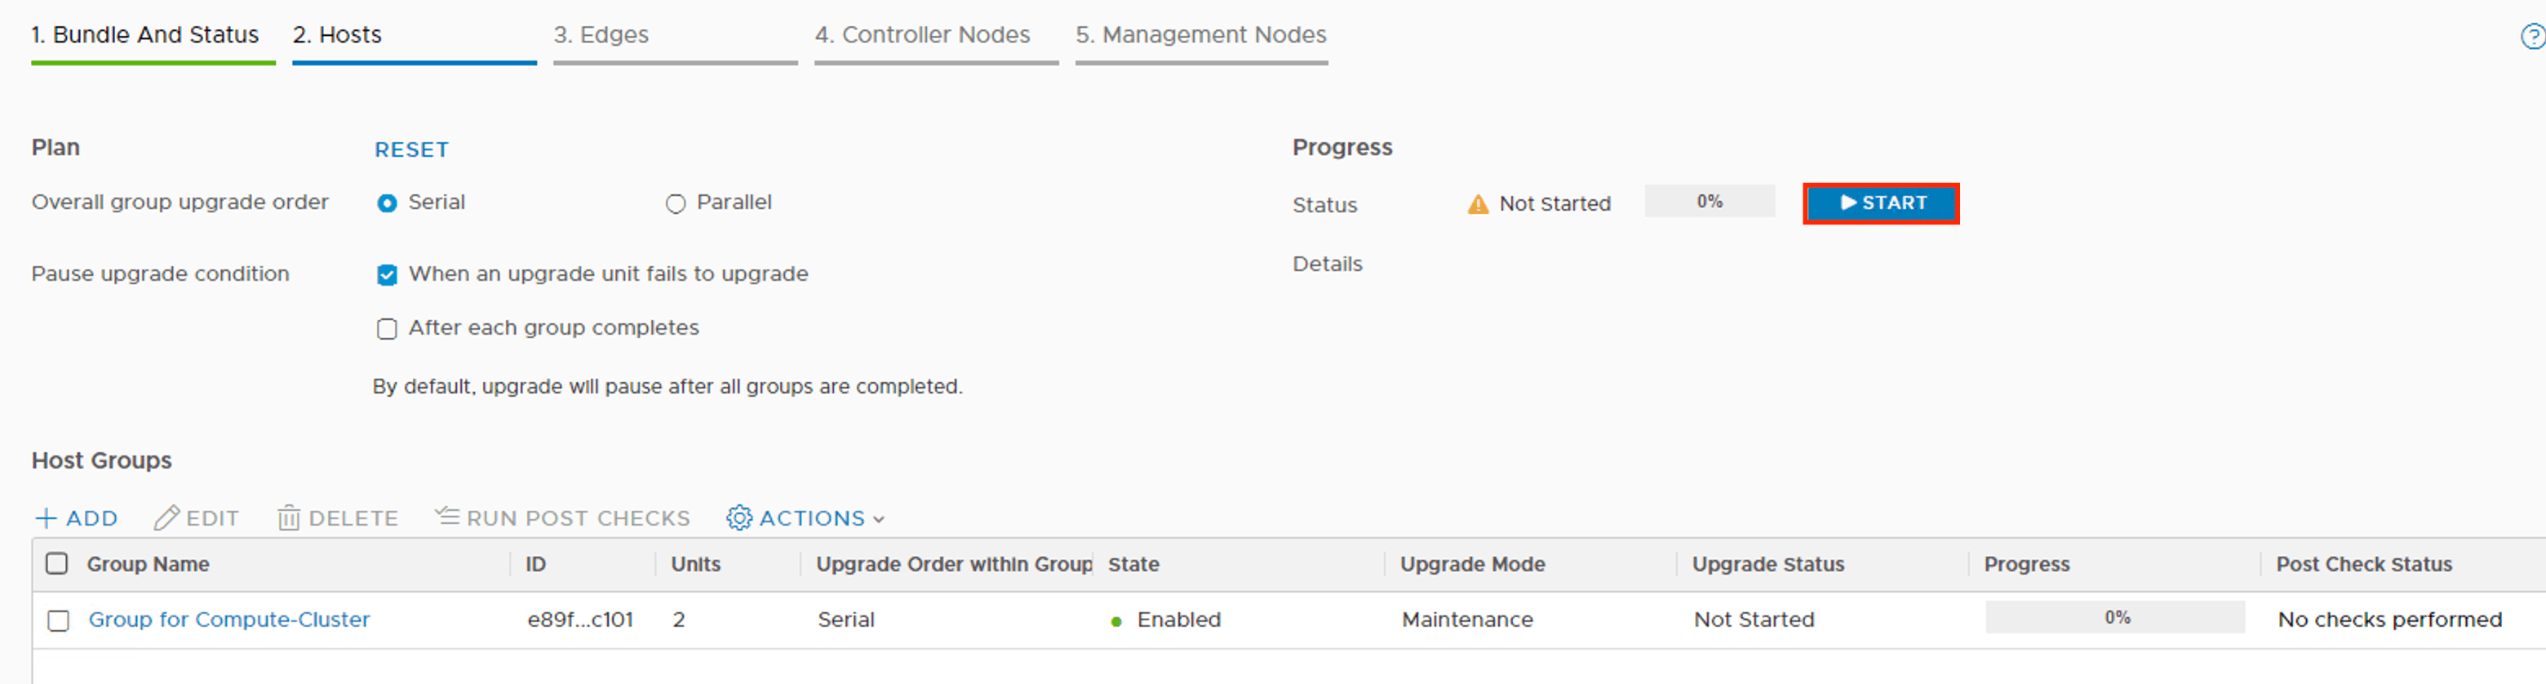
Task: Click the Not Started warning triangle icon
Action: coord(1478,205)
